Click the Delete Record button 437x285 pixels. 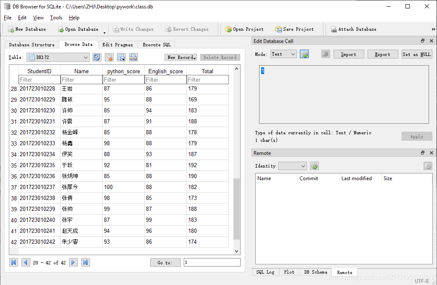click(220, 57)
